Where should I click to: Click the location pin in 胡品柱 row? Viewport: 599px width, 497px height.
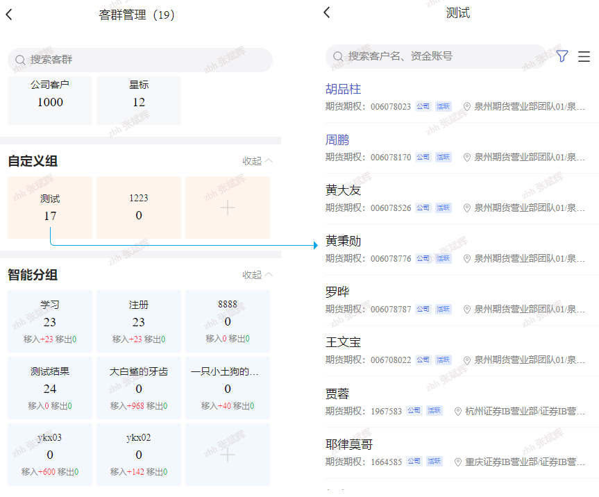coord(467,107)
